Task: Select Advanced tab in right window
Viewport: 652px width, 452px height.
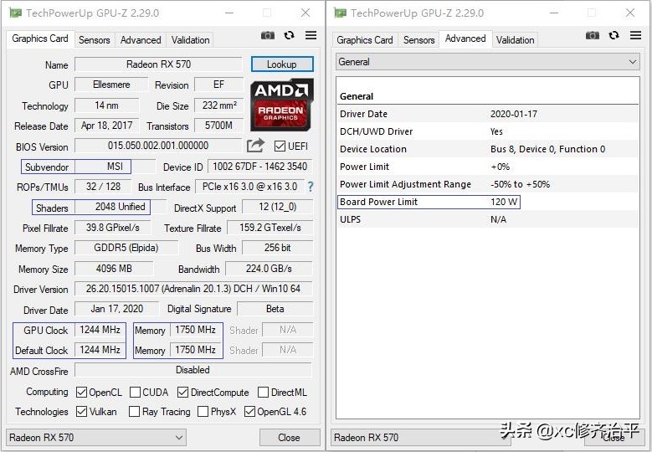Action: click(x=465, y=39)
